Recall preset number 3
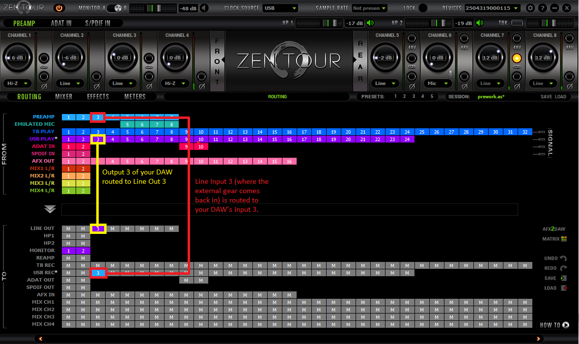The height and width of the screenshot is (344, 579). (414, 96)
